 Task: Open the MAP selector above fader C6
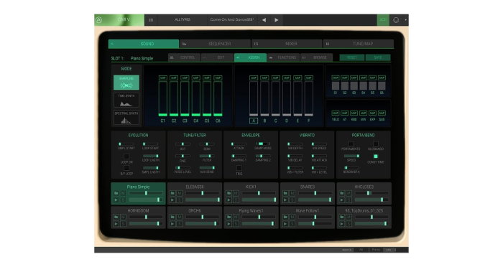(x=218, y=78)
